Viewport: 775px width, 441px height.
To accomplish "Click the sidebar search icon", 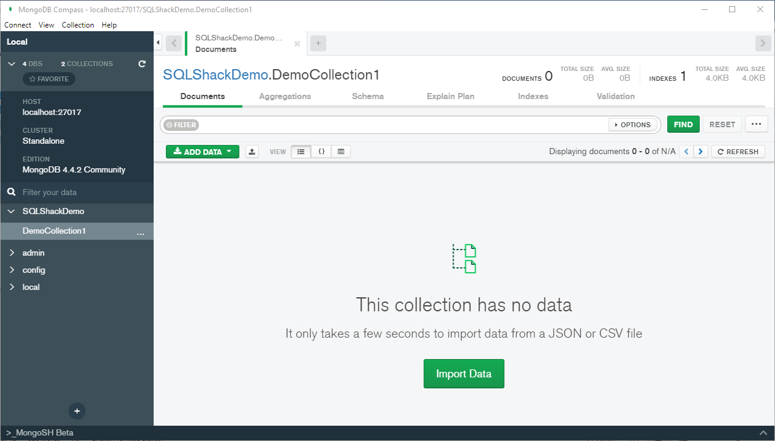I will (x=11, y=192).
